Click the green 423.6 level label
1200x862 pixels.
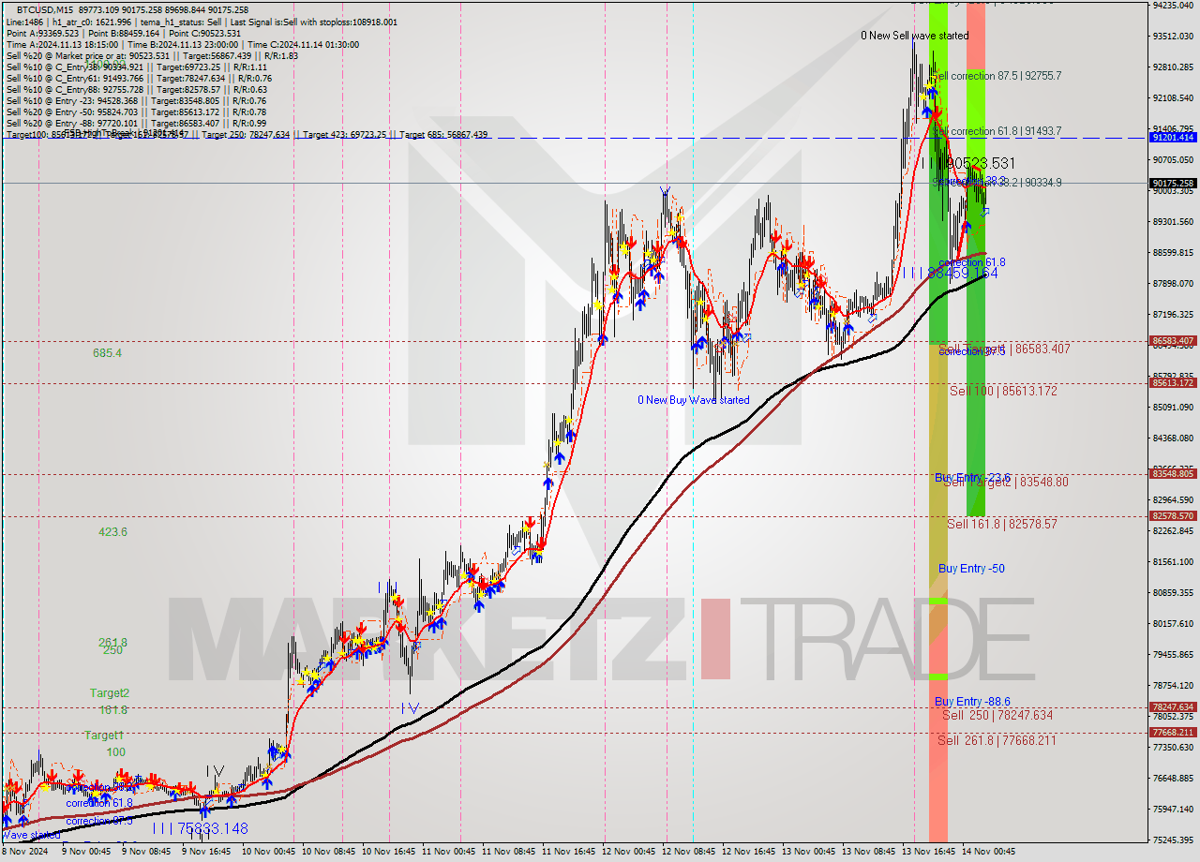tap(112, 532)
